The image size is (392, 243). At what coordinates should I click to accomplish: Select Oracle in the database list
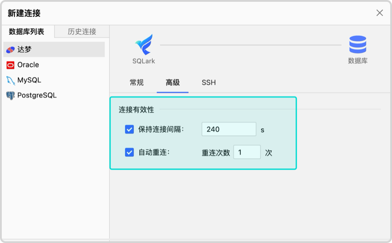pos(54,65)
